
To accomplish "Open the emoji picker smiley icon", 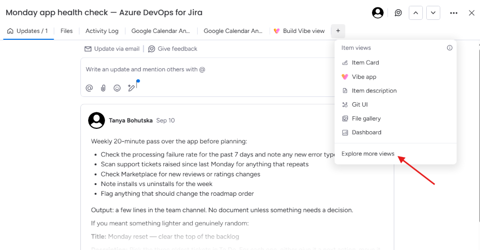I will (117, 88).
